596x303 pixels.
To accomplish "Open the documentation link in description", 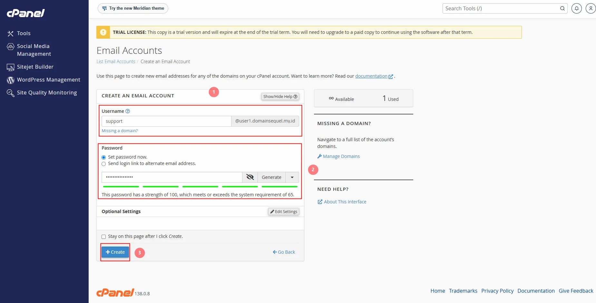I will click(x=371, y=76).
